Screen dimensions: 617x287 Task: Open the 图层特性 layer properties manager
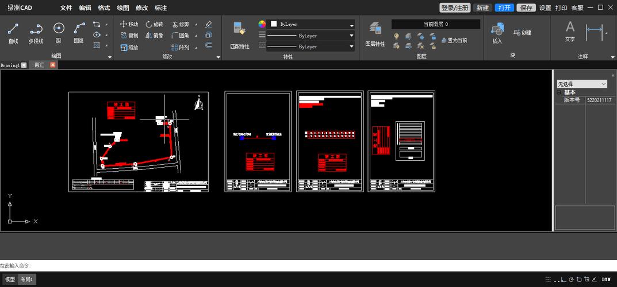pyautogui.click(x=375, y=33)
